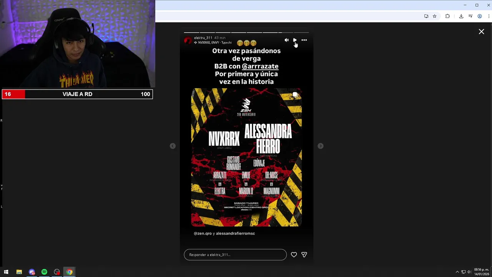Open the shared ZEN anniversary event poster

(246, 157)
